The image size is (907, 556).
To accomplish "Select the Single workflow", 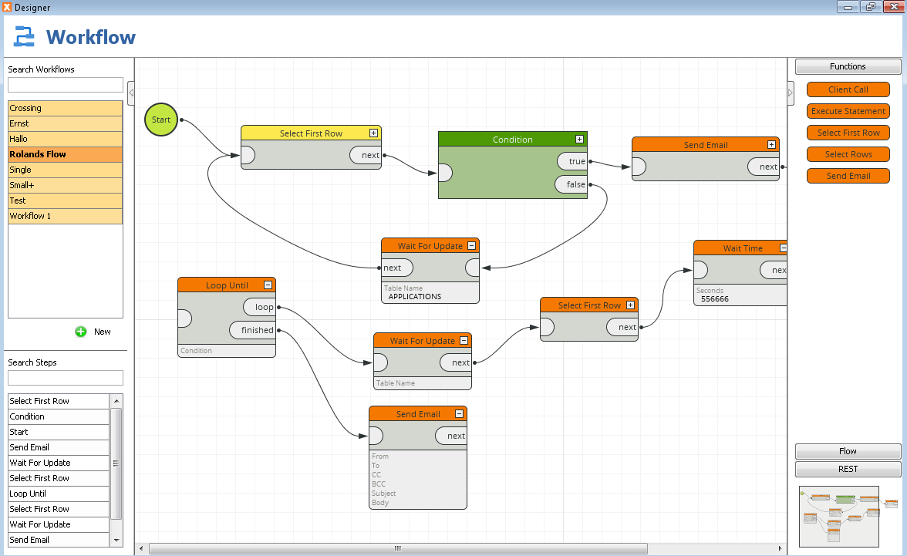I will 66,170.
